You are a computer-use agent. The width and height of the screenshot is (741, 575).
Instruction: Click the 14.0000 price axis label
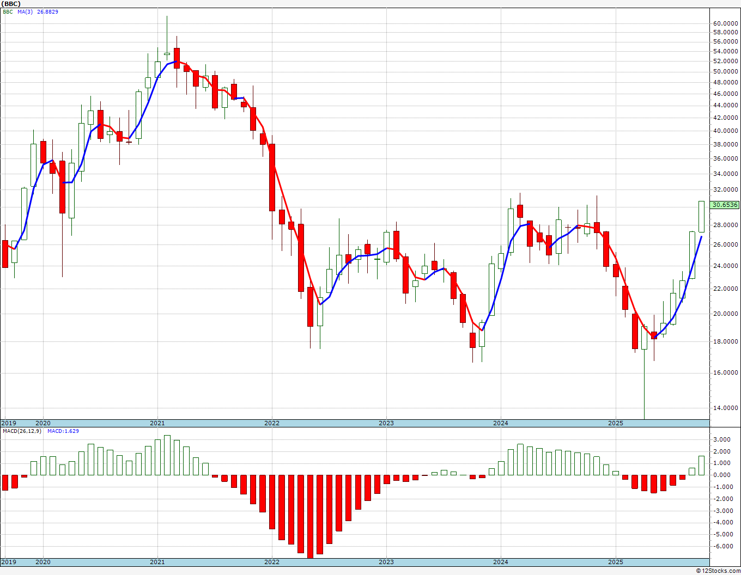coord(725,408)
